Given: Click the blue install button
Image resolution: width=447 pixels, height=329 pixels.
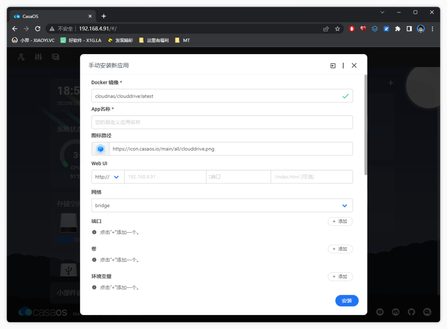Looking at the screenshot, I should (x=346, y=301).
